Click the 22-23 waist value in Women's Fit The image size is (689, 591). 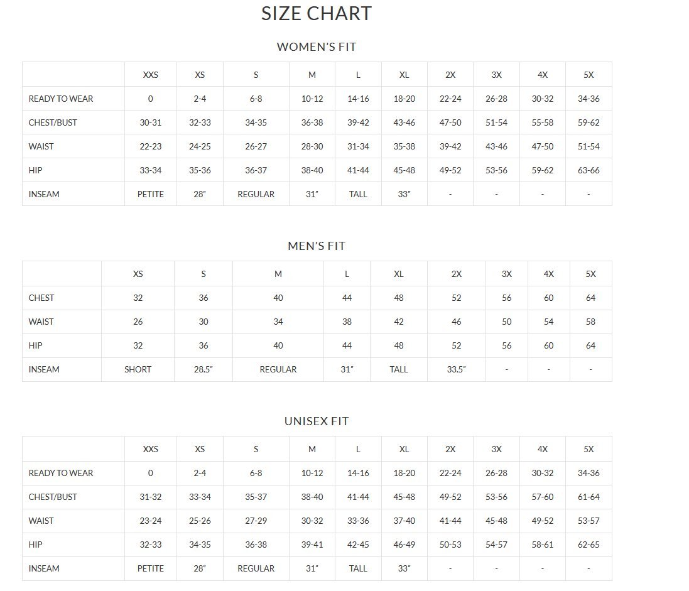151,146
